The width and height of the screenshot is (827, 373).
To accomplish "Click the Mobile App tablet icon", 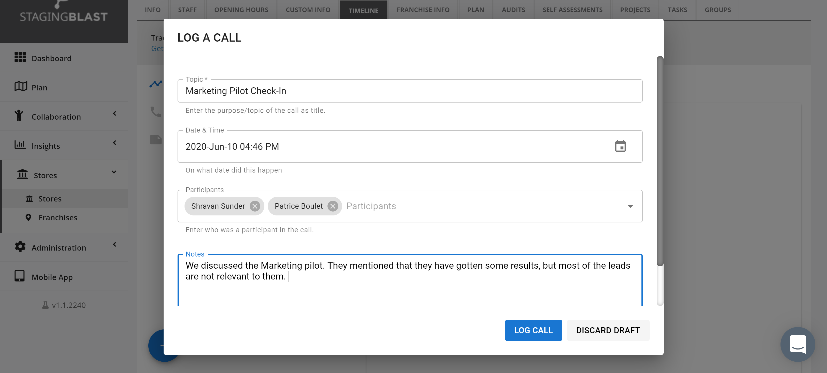I will [20, 276].
